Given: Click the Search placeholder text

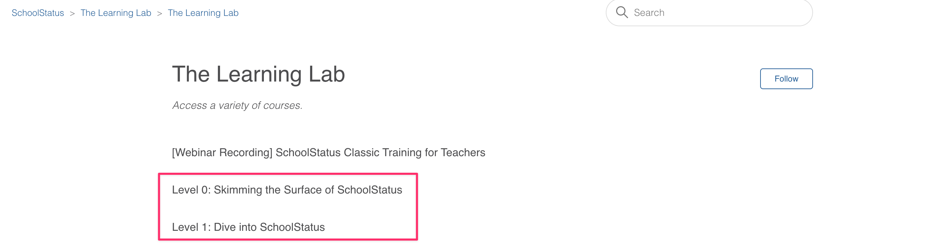Looking at the screenshot, I should point(649,12).
